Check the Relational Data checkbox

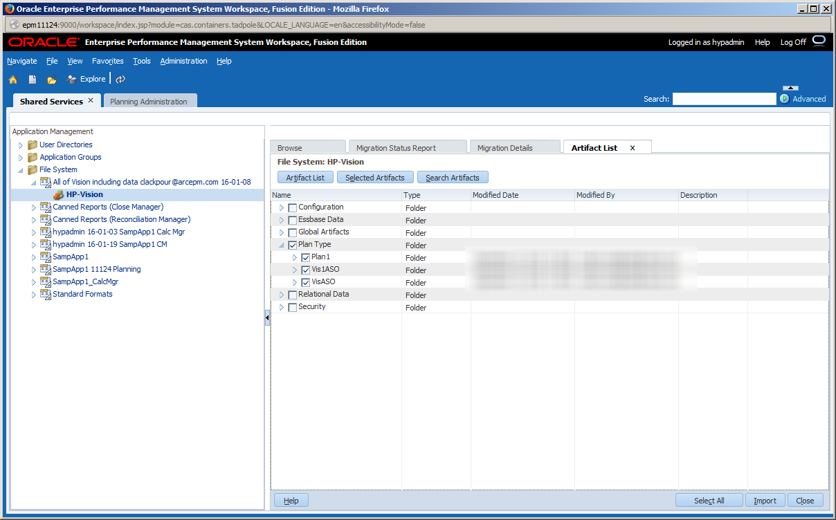coord(293,295)
